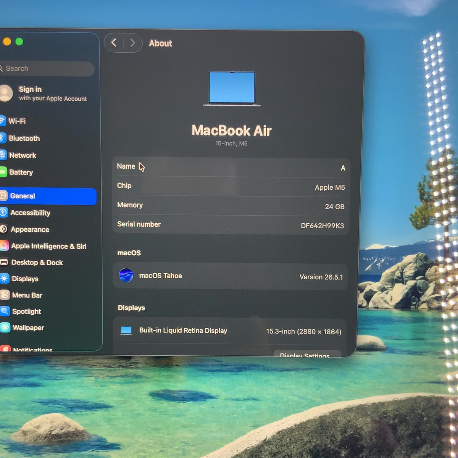The width and height of the screenshot is (458, 458).
Task: Click 'Version 26.5.1' text
Action: pyautogui.click(x=321, y=277)
